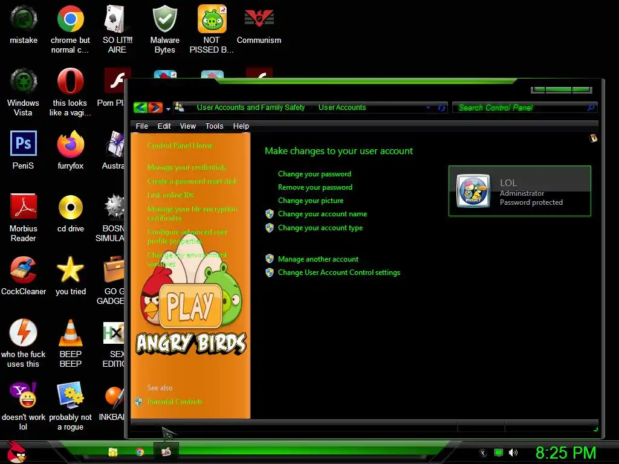Image resolution: width=619 pixels, height=464 pixels.
Task: Open the View menu
Action: (187, 126)
